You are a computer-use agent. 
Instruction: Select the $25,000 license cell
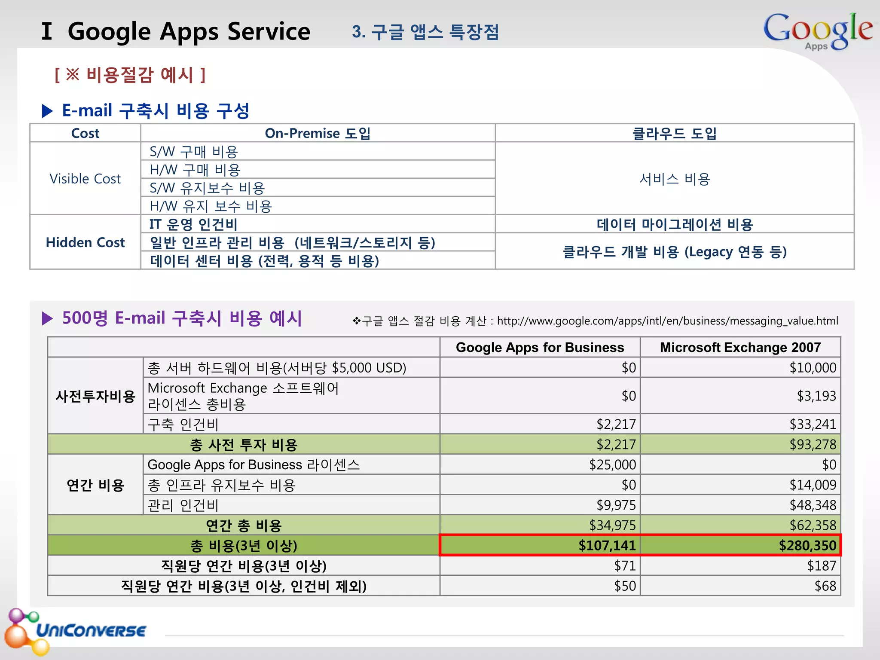pos(540,464)
